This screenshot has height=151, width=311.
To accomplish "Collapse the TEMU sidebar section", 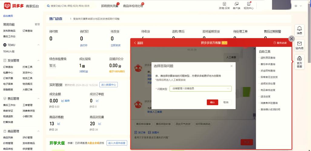I will [x=38, y=45].
